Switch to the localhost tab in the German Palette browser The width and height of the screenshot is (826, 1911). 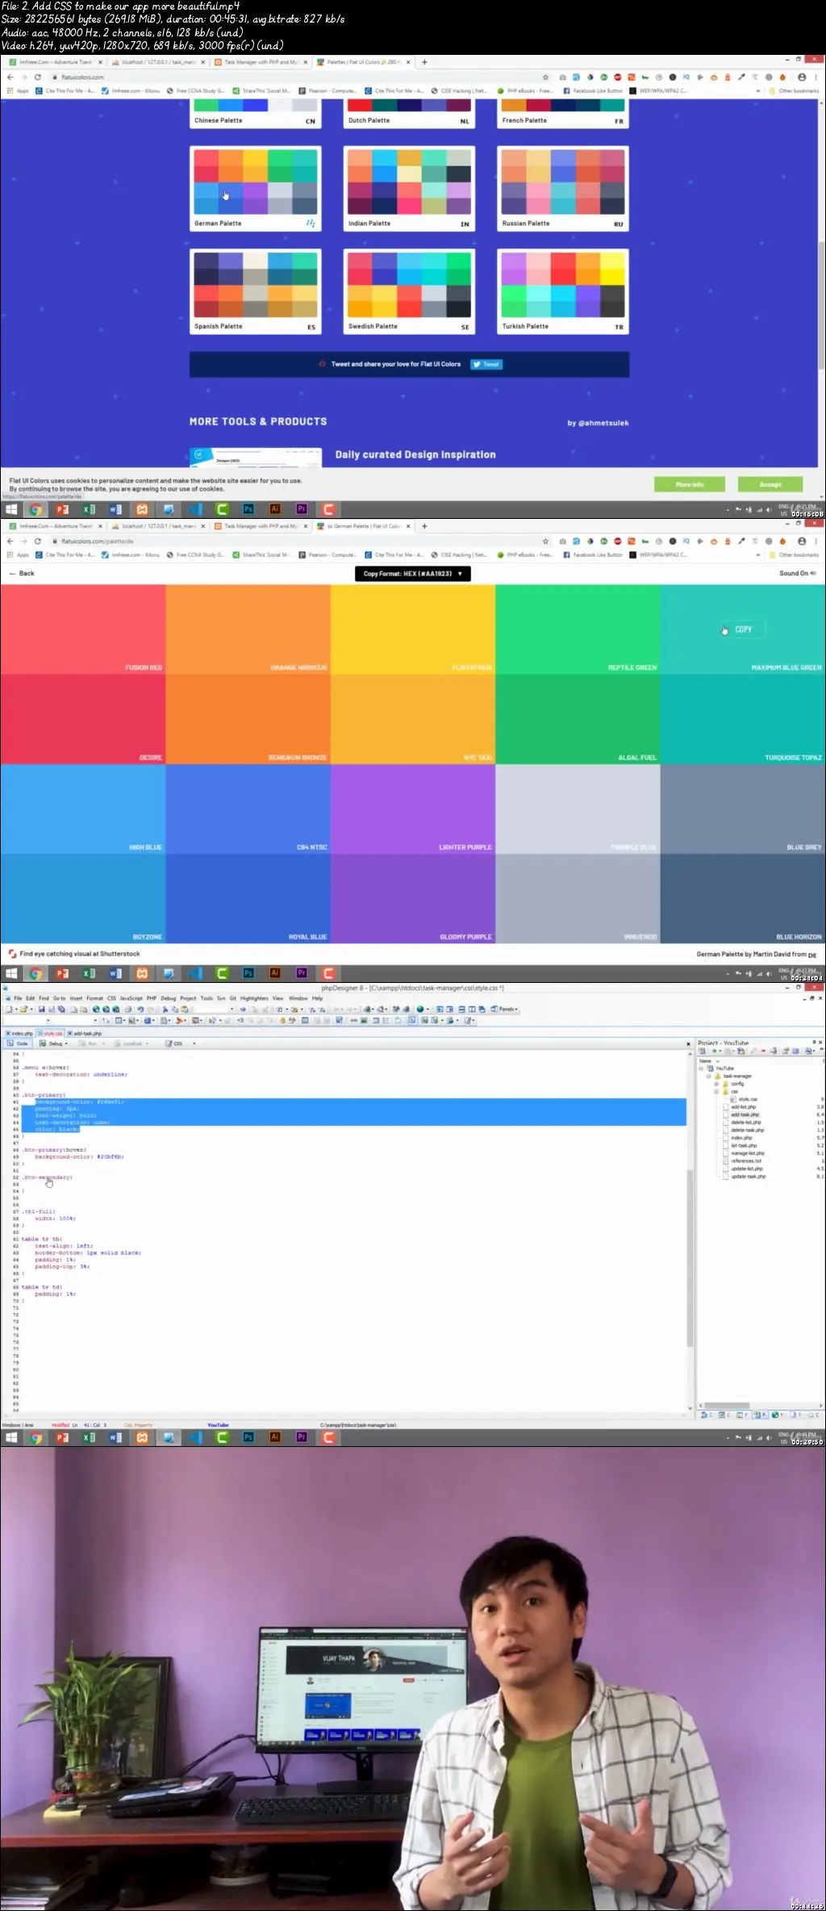click(x=159, y=526)
